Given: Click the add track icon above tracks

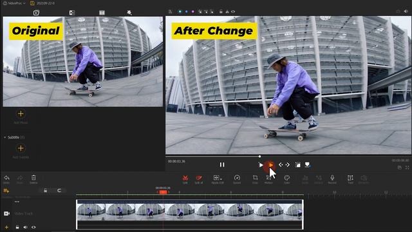Looking at the screenshot, I should (x=6, y=191).
